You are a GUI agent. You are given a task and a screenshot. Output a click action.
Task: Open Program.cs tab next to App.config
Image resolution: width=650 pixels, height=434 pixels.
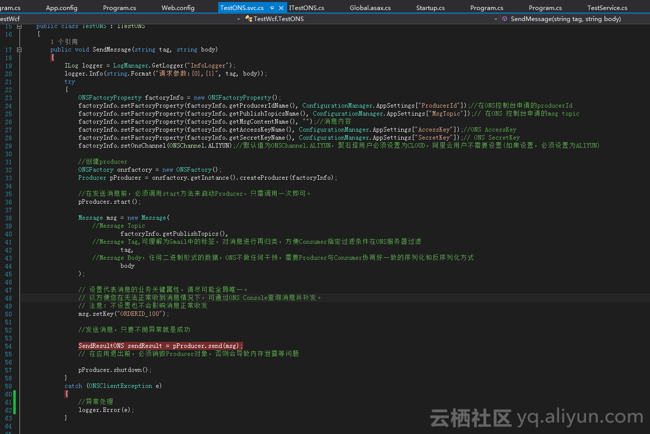(120, 8)
